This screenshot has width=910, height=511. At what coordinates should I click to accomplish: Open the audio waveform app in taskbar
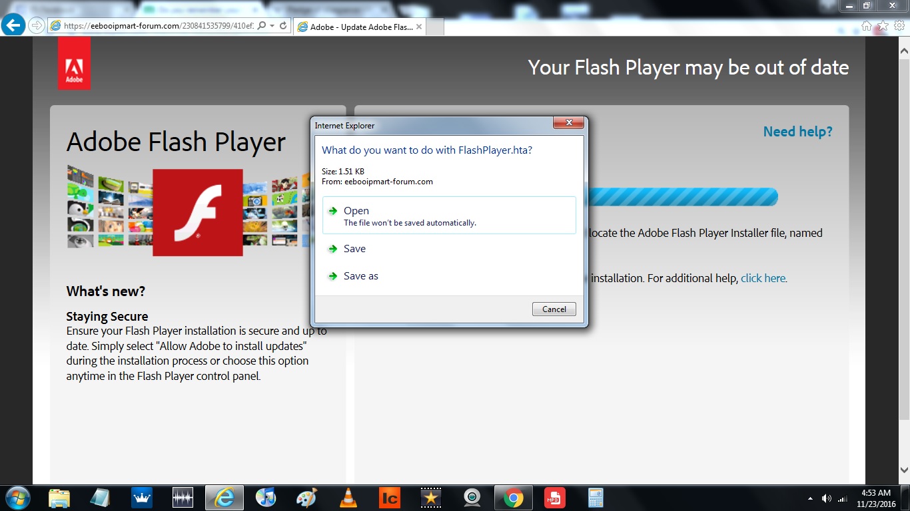click(x=183, y=498)
